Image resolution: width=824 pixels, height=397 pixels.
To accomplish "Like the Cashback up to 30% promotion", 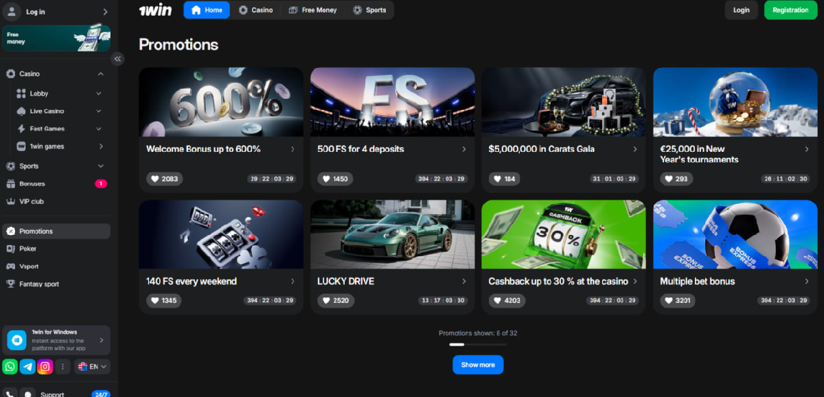I will point(507,300).
